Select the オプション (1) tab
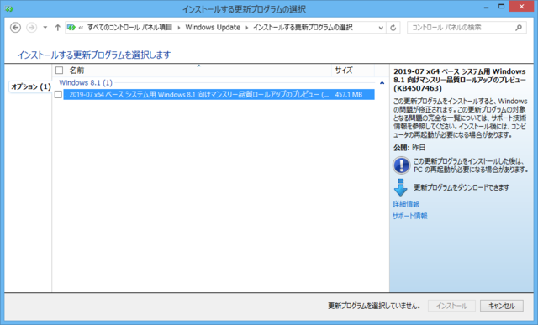Image resolution: width=538 pixels, height=325 pixels. pos(30,86)
